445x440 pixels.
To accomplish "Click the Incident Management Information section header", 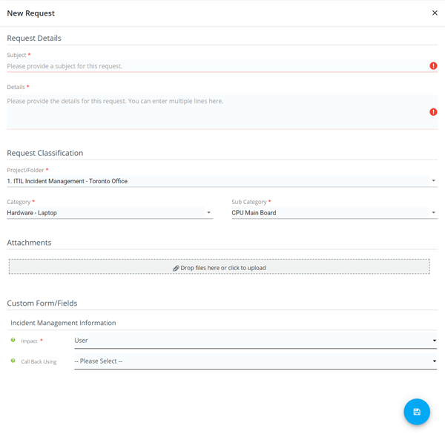I will (x=63, y=323).
